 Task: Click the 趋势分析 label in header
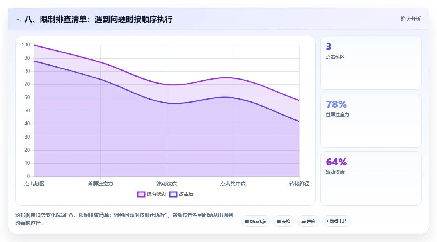tap(410, 19)
